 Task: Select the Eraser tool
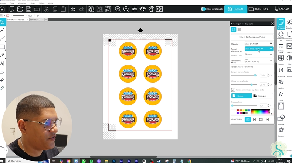click(x=2, y=80)
